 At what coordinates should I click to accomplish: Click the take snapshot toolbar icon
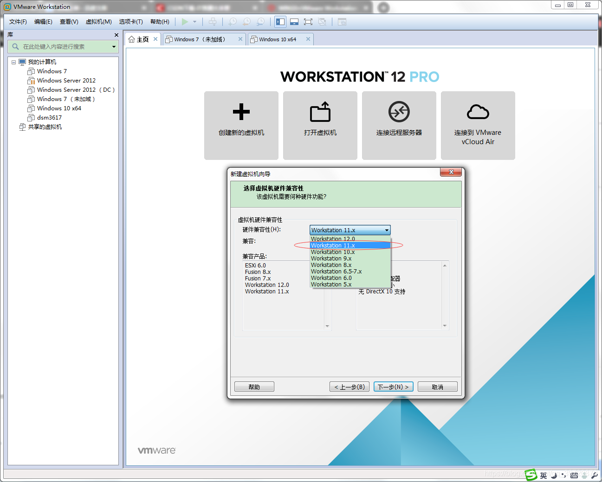tap(233, 22)
